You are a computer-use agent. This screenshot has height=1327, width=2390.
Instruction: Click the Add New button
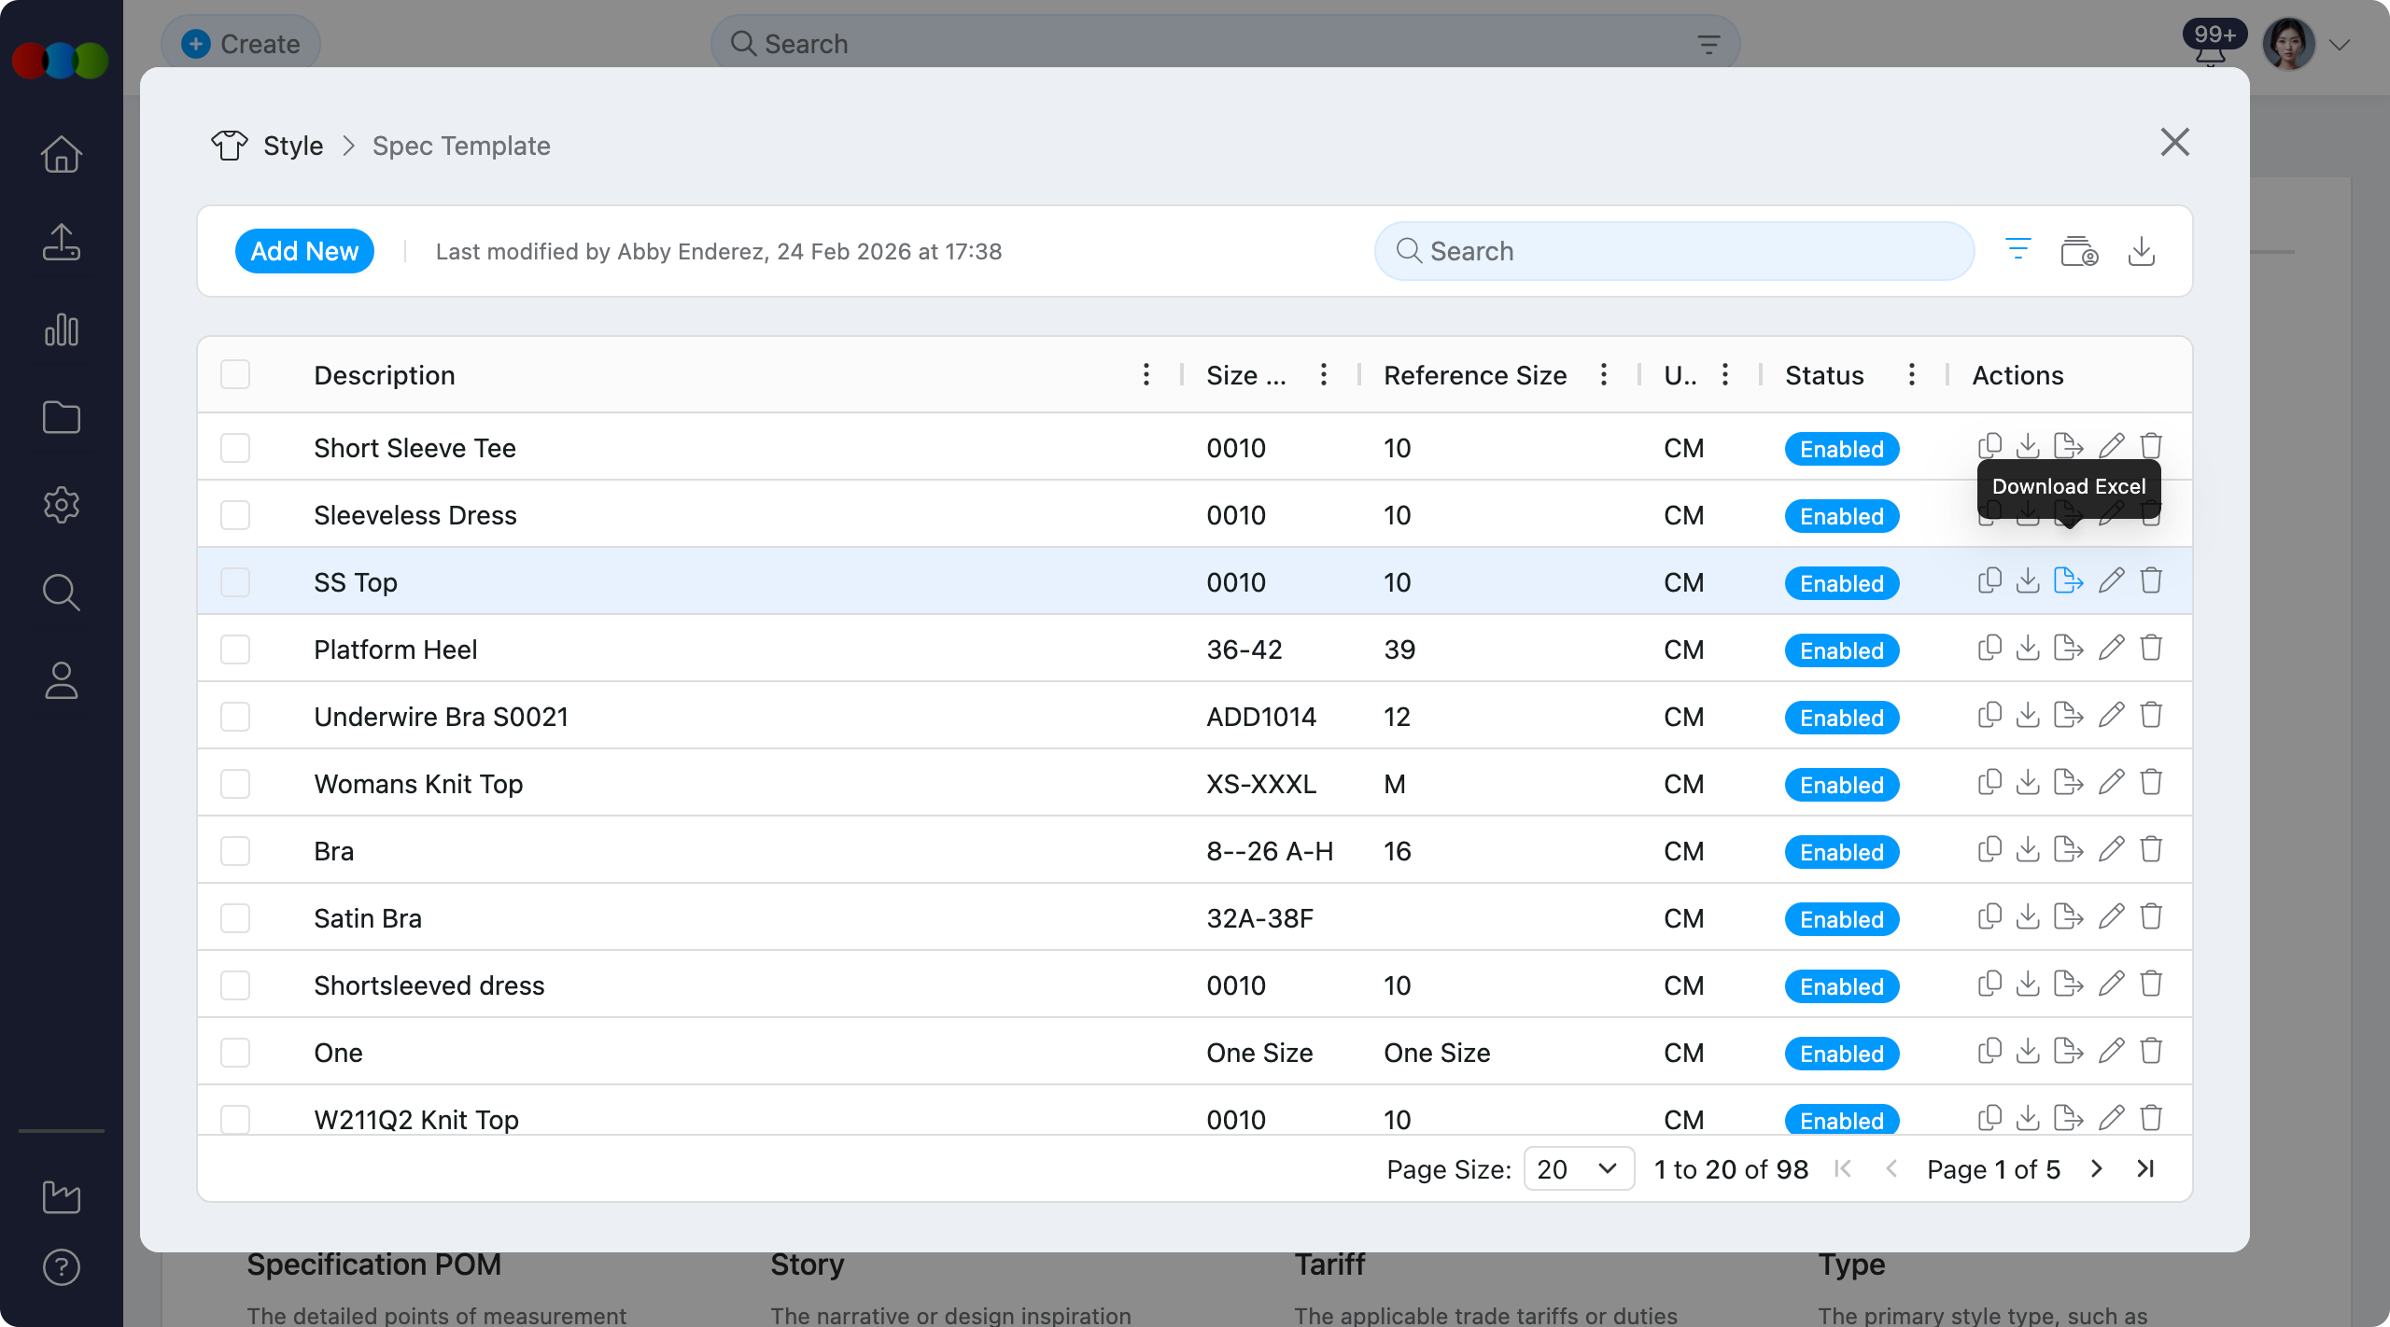click(304, 251)
